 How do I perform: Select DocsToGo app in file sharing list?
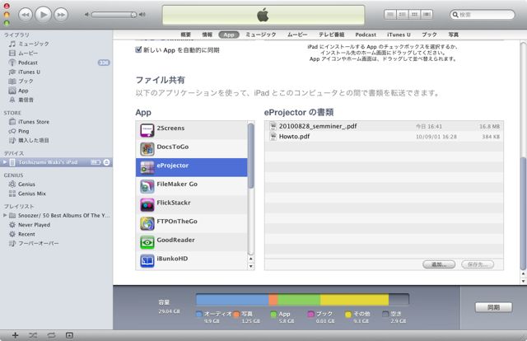click(192, 148)
